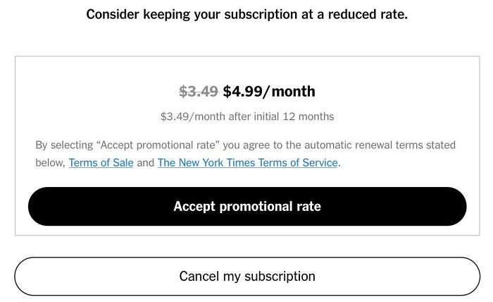Click the word "month" in the bold price
The height and width of the screenshot is (302, 493).
point(293,92)
